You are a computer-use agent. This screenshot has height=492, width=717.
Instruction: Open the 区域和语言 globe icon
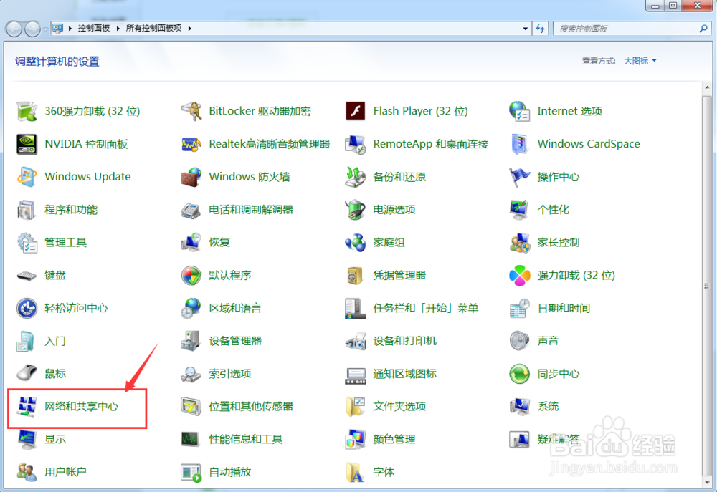[191, 309]
